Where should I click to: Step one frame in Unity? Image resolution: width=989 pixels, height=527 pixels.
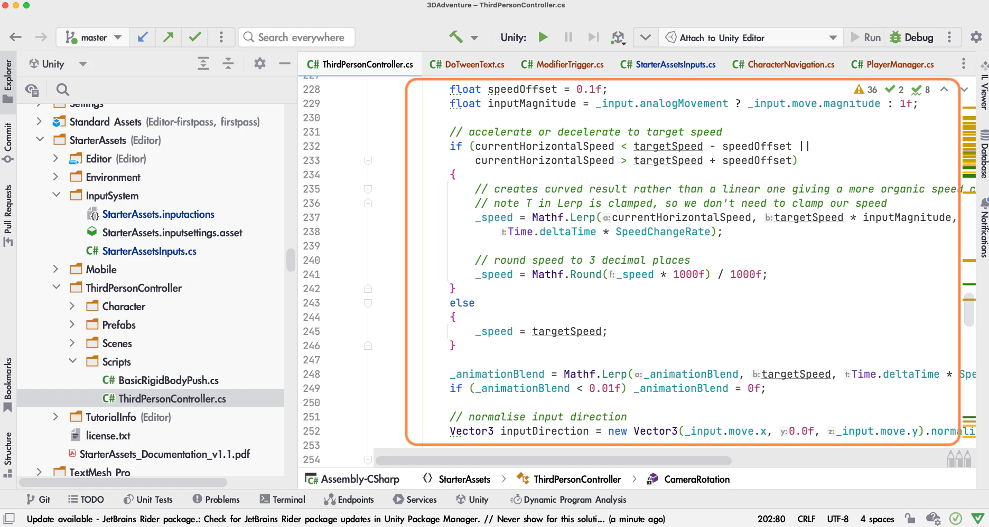[x=594, y=37]
